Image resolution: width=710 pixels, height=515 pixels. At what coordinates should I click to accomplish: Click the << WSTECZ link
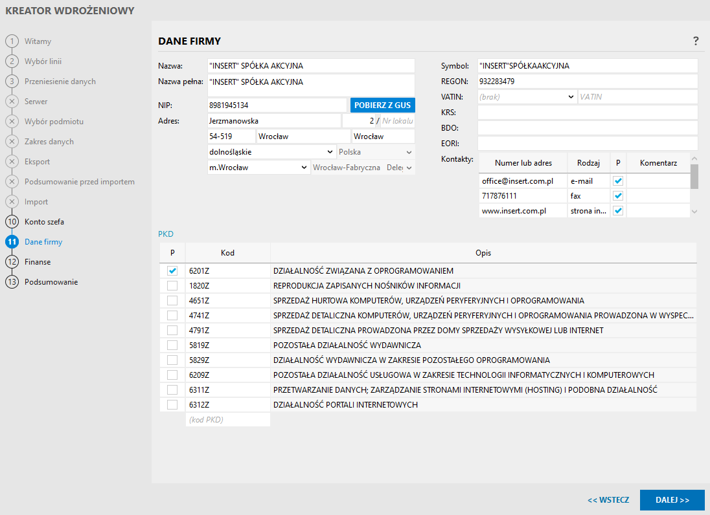tap(608, 500)
